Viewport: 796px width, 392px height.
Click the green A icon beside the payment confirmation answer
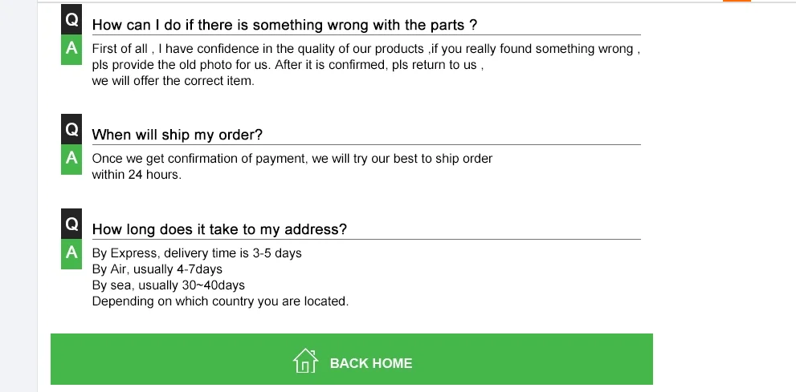[71, 159]
